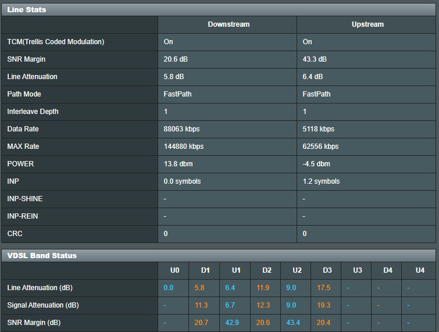The image size is (439, 332).
Task: Select the TCM(Trellis Coded Modulation) row label
Action: point(56,42)
